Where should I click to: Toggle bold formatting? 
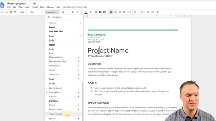73,12
